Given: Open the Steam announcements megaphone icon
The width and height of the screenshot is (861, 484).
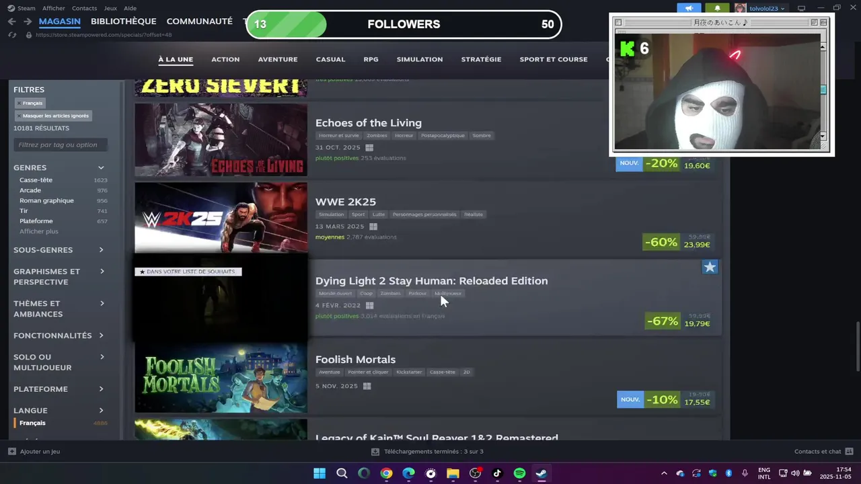Looking at the screenshot, I should (689, 8).
